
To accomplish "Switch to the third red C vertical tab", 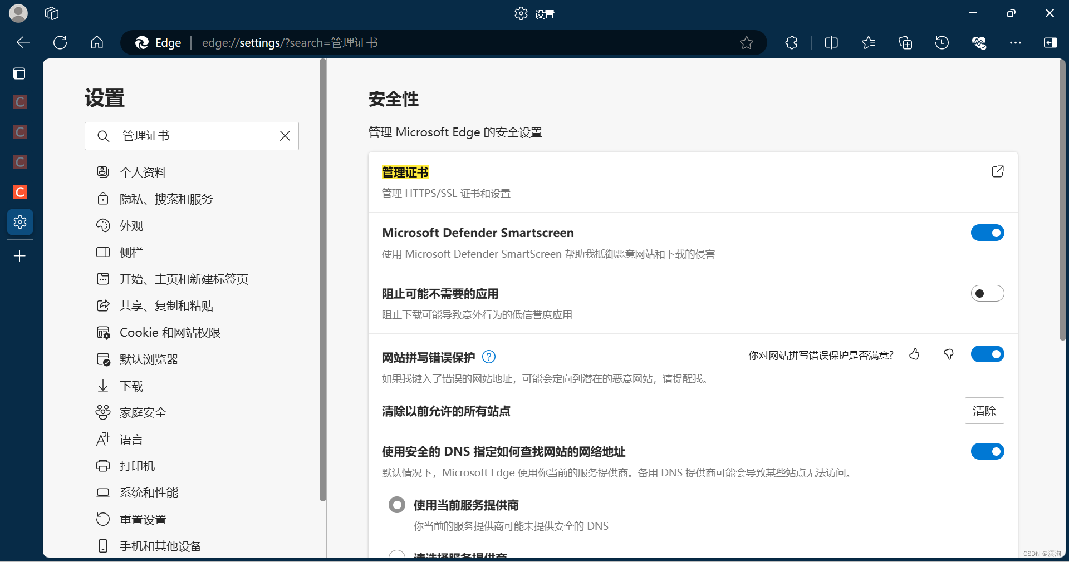I will tap(20, 162).
